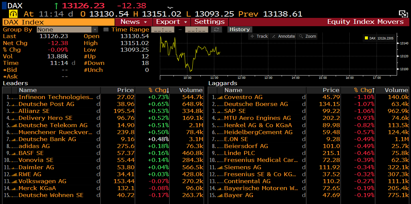Screen dimensions: 411x204
Task: Click the blue square beside the DAX ticker
Action: coord(4,5)
